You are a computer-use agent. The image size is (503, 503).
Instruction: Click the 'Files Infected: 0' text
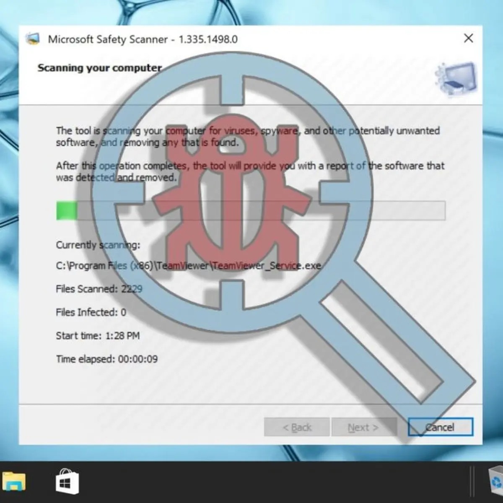click(x=91, y=312)
